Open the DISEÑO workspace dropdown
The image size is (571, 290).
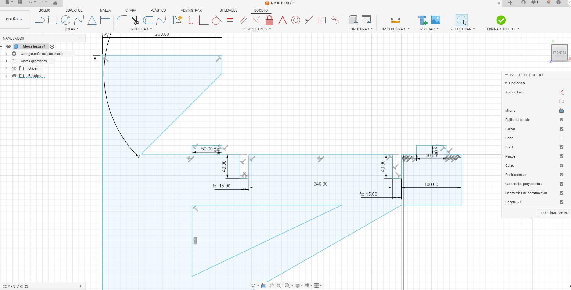pyautogui.click(x=14, y=19)
